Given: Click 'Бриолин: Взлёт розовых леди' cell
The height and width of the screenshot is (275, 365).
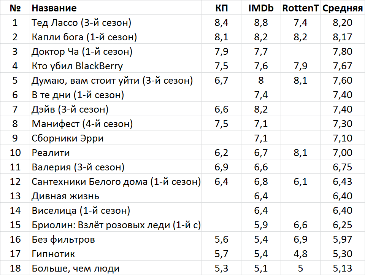Looking at the screenshot, I should pos(116,224).
